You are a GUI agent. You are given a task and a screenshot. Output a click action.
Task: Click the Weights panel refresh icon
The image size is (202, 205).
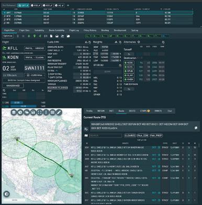[120, 42]
